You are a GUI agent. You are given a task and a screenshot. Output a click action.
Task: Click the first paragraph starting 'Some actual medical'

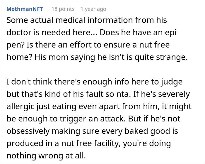tap(97, 39)
